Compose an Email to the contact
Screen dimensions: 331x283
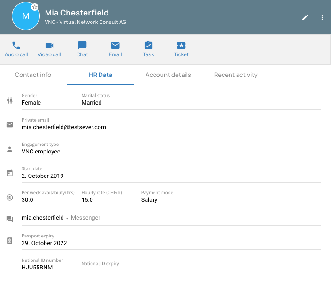(115, 49)
